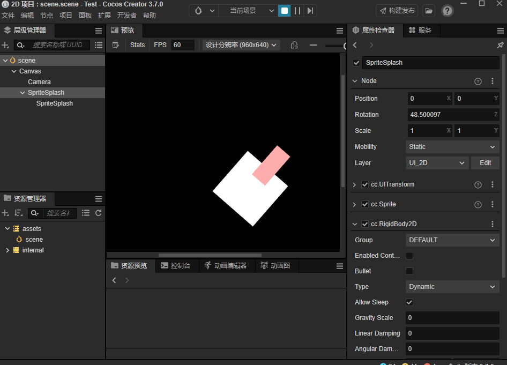Enable the Enabled Contact Listener checkbox
This screenshot has height=365, width=507.
coord(409,256)
